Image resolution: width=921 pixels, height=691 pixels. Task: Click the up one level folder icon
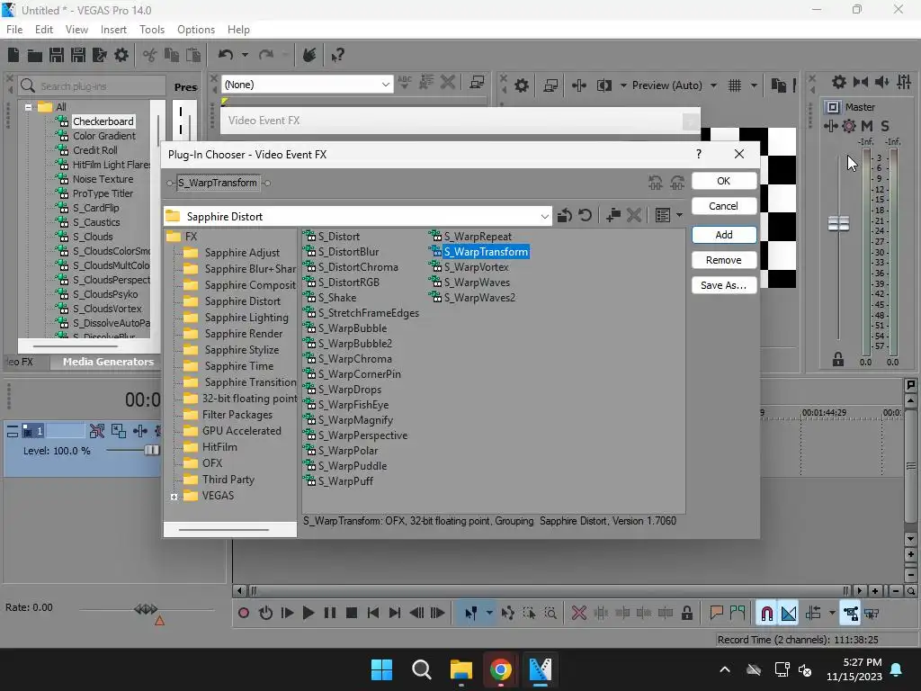[565, 216]
